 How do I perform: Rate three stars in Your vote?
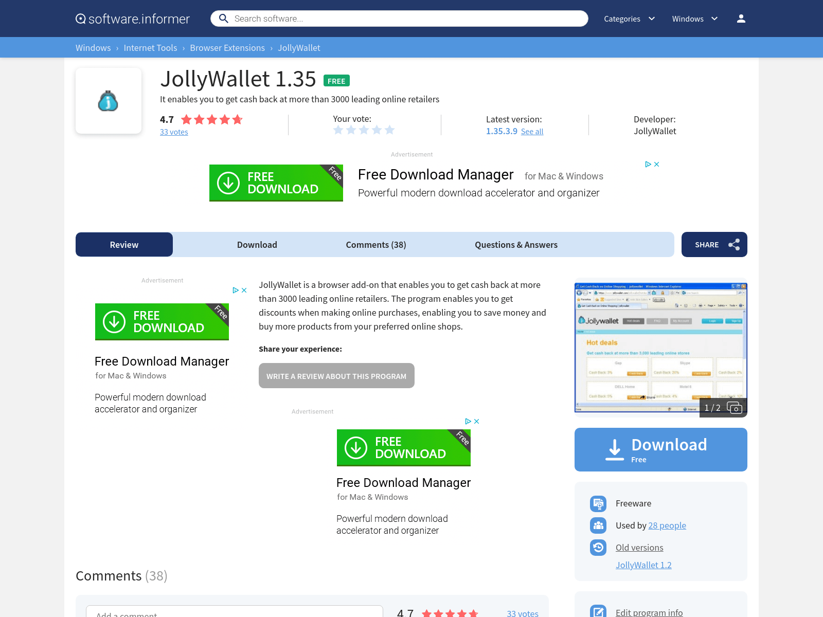pos(364,130)
